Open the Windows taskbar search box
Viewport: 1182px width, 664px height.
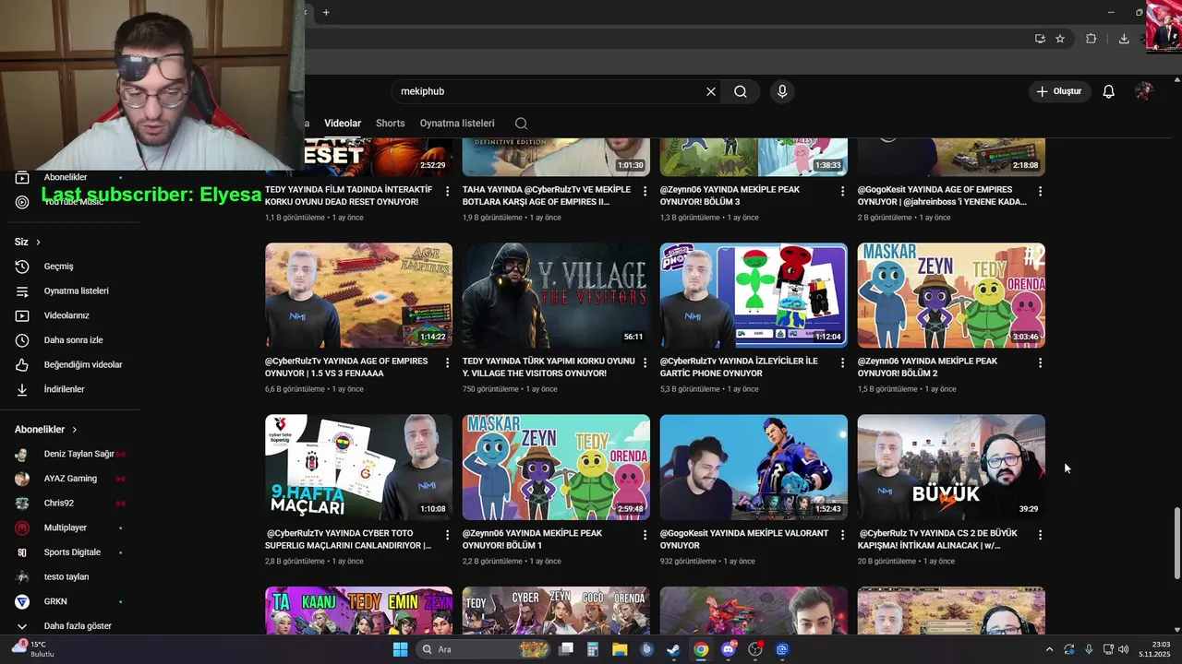coord(484,649)
